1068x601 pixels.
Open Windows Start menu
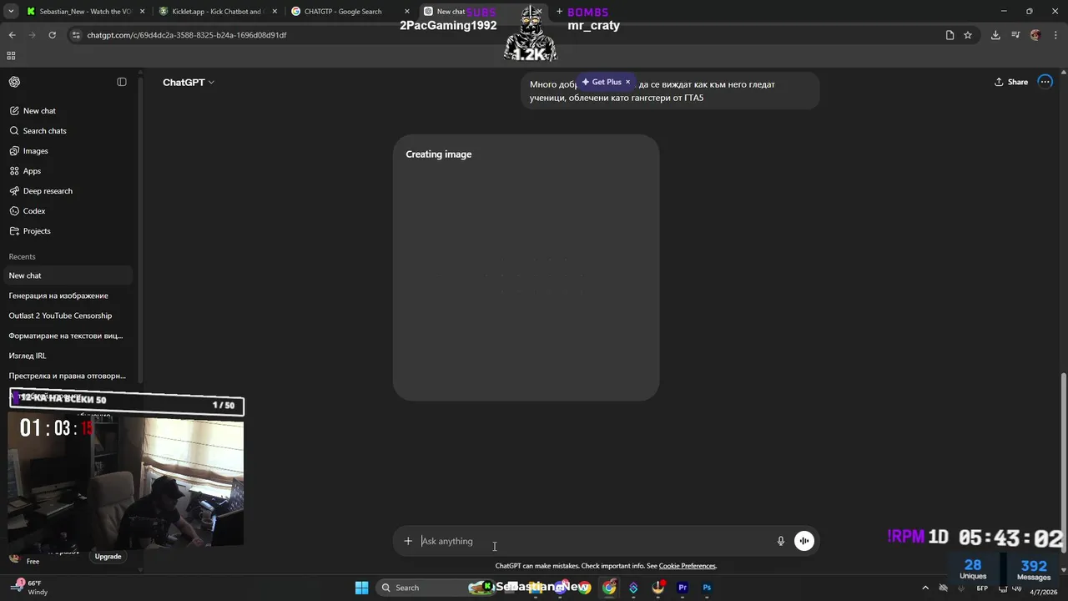[361, 588]
